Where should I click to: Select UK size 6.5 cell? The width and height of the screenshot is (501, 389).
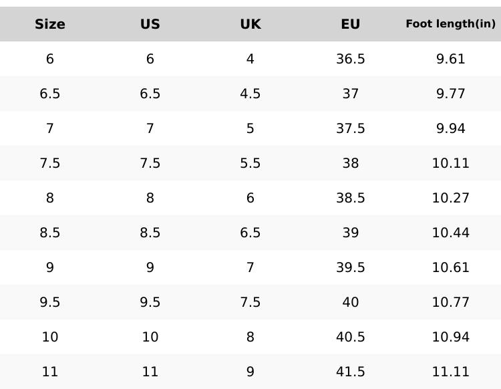pyautogui.click(x=251, y=233)
